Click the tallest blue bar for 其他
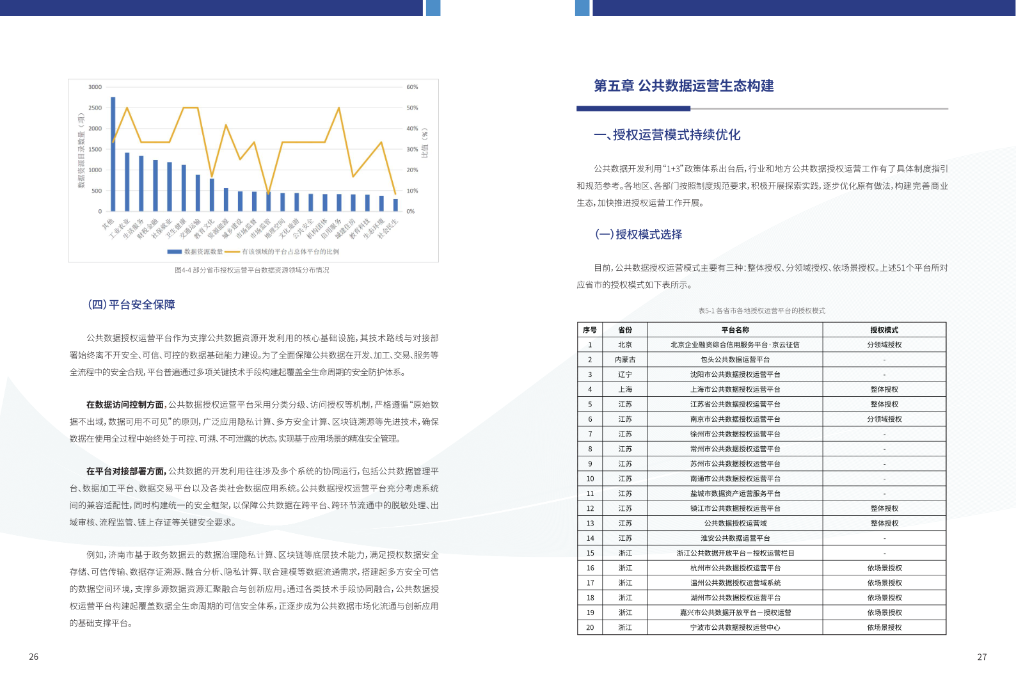This screenshot has width=1016, height=690. click(x=113, y=154)
